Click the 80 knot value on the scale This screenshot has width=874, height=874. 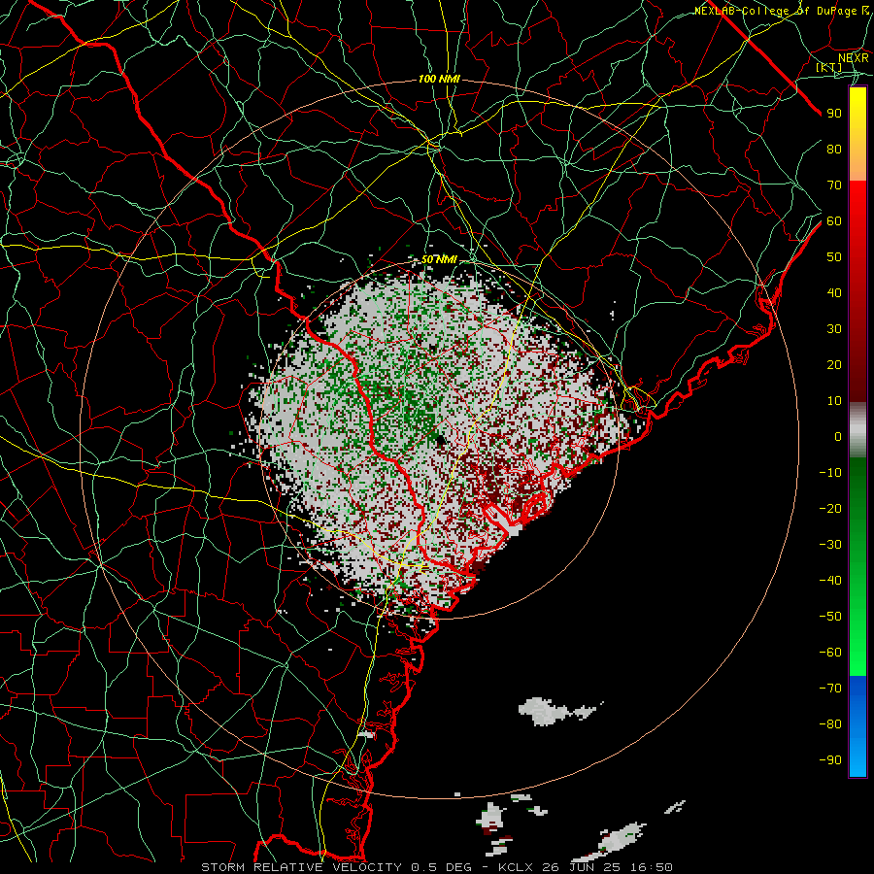coord(834,149)
